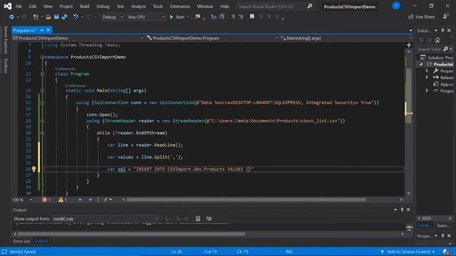Open the Extensions menu
456x256 pixels.
point(180,6)
